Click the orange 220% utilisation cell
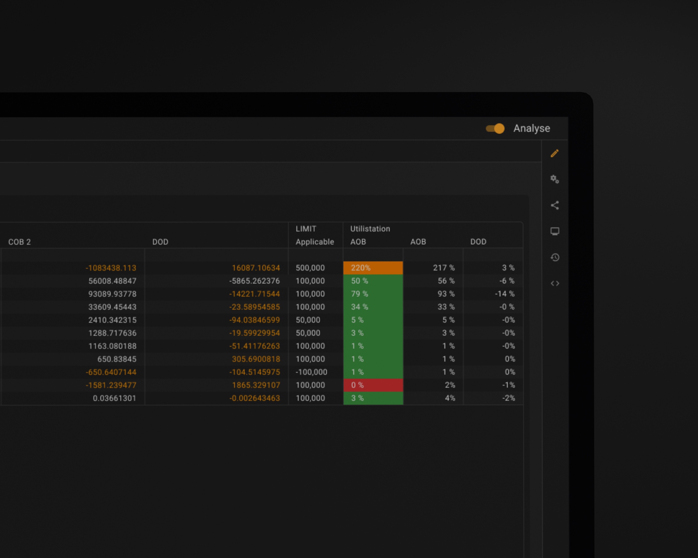 [x=373, y=268]
